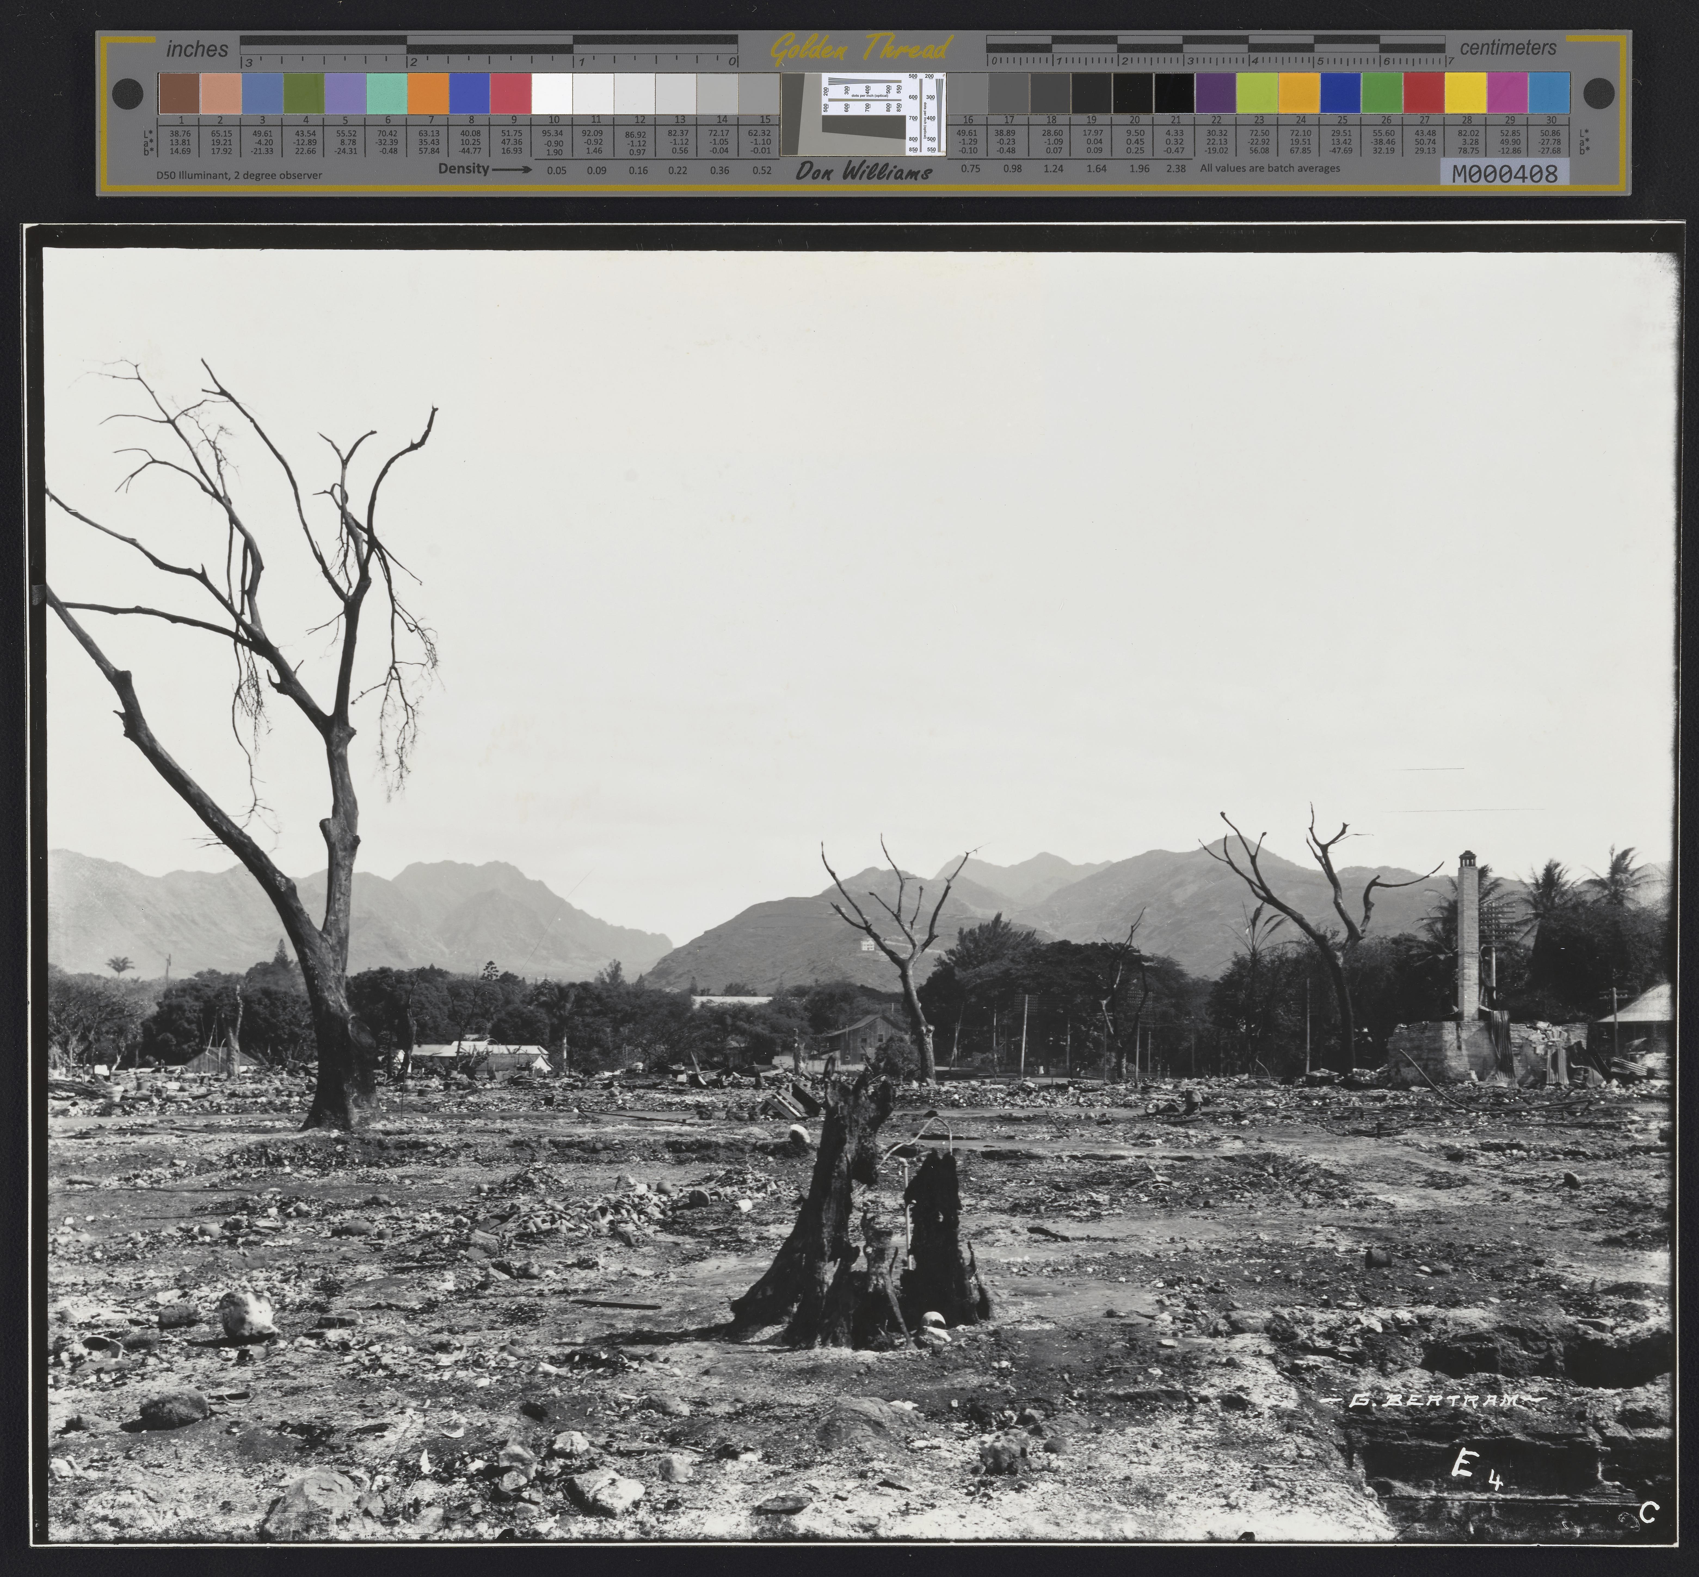Click the lime green patch numbered 23

pyautogui.click(x=1257, y=93)
